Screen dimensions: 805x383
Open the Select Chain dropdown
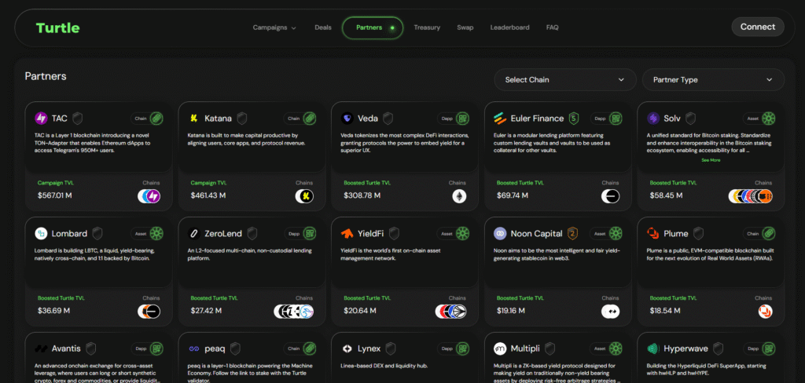tap(565, 80)
